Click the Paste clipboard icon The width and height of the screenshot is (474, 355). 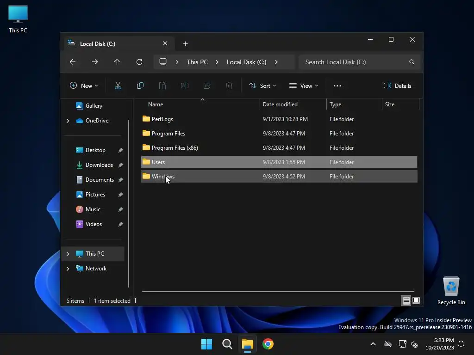click(162, 86)
